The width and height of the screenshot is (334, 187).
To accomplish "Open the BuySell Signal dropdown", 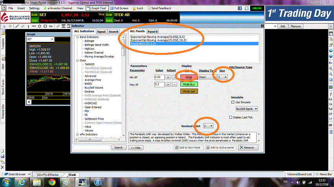I will click(247, 109).
